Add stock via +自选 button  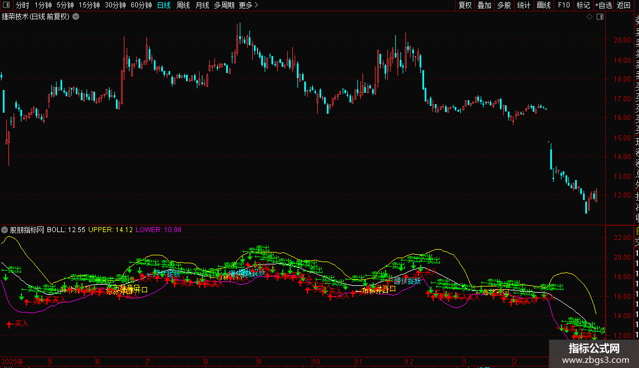(603, 5)
